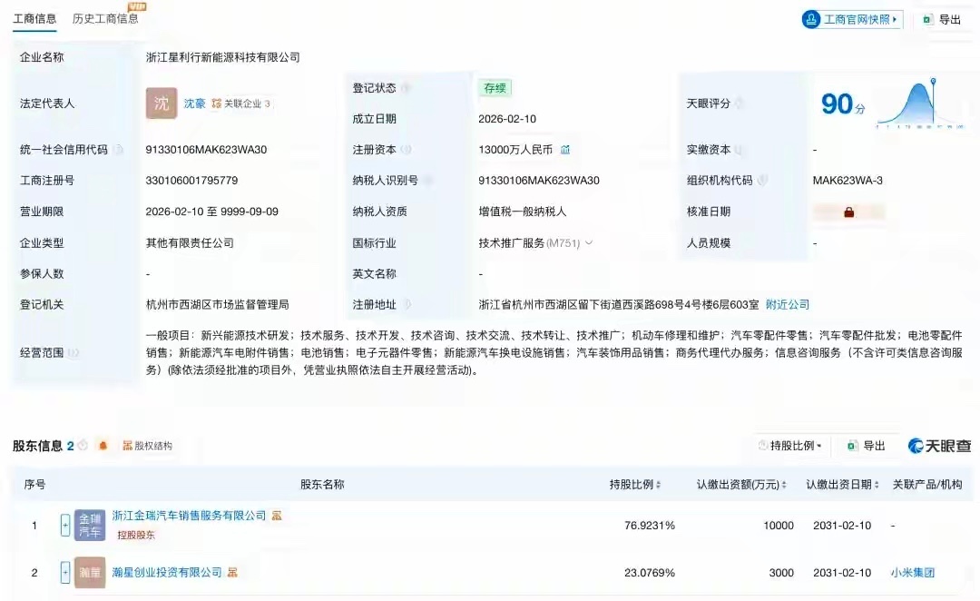
Task: Switch to the 历史工商信息 tab
Action: 105,19
